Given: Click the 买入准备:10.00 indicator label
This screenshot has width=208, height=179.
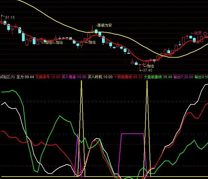Looking at the screenshot, I should [x=74, y=77].
